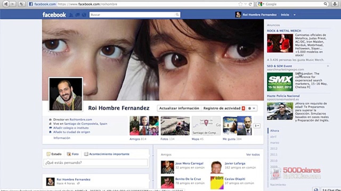The image size is (341, 191).
Task: Click the Ver todos friends link
Action: (253, 155)
